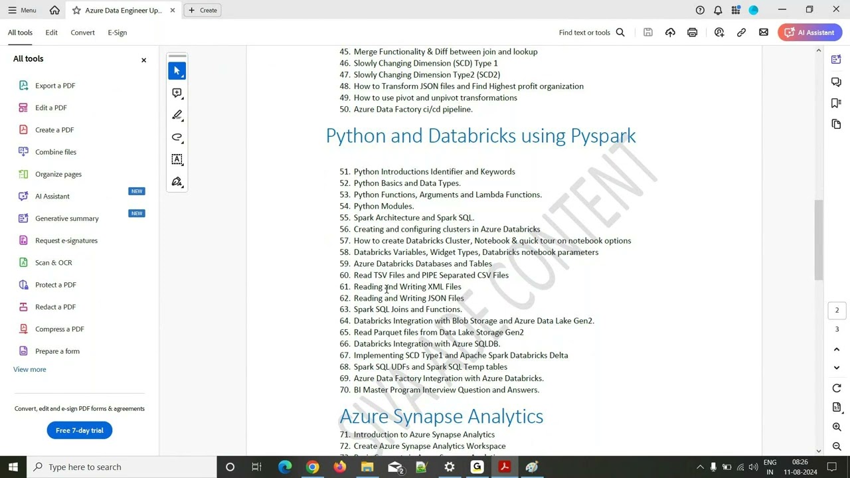Jump to page 2 indicator
Image resolution: width=850 pixels, height=478 pixels.
click(837, 311)
